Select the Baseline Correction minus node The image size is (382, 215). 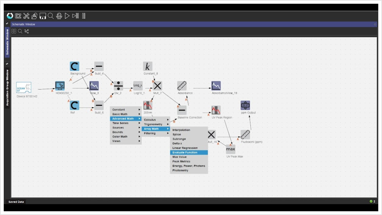[182, 110]
